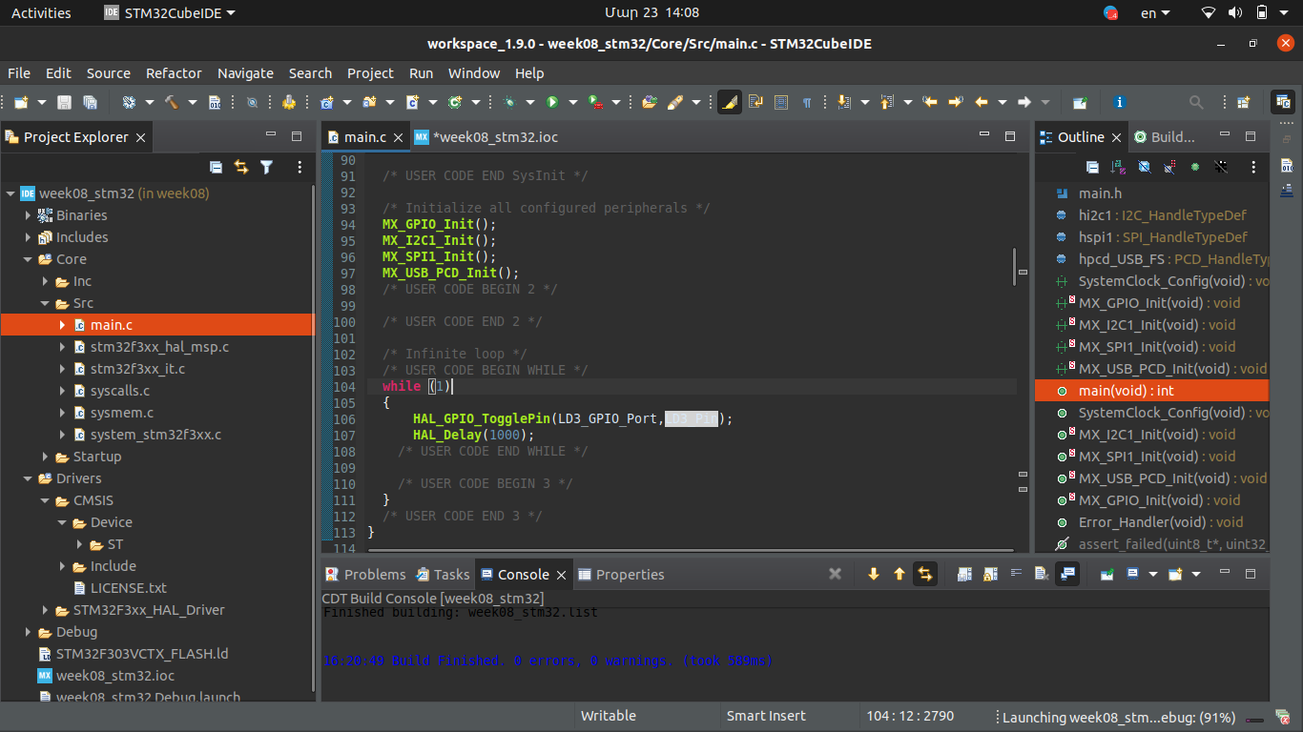Open the Refactor menu
The width and height of the screenshot is (1303, 732).
(174, 73)
